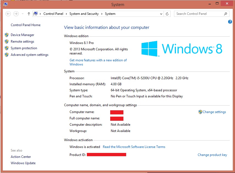Read the Microsoft Software License Terms
This screenshot has width=235, height=173.
(134, 147)
